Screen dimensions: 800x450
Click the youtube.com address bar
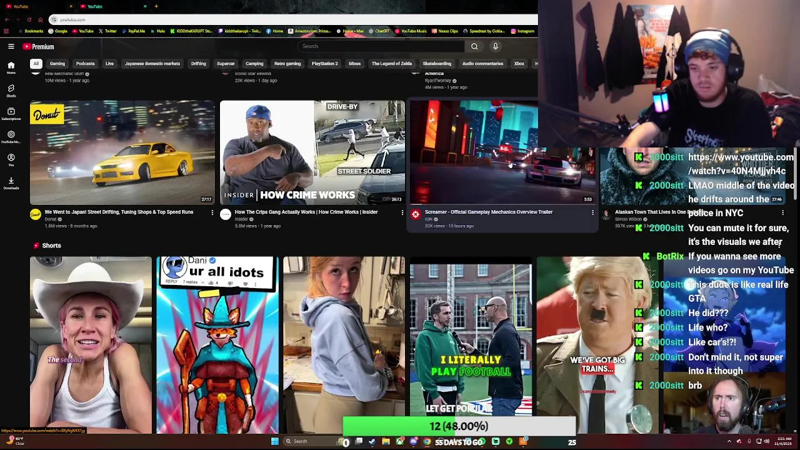click(x=292, y=19)
